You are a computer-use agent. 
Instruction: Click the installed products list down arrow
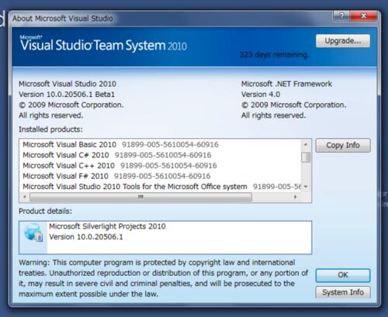pyautogui.click(x=306, y=187)
